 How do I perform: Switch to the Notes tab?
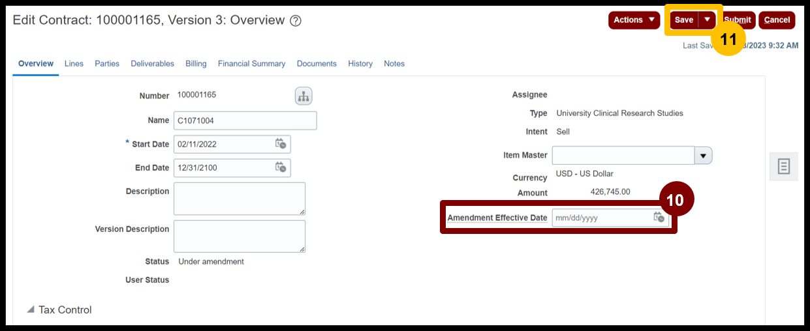point(394,64)
